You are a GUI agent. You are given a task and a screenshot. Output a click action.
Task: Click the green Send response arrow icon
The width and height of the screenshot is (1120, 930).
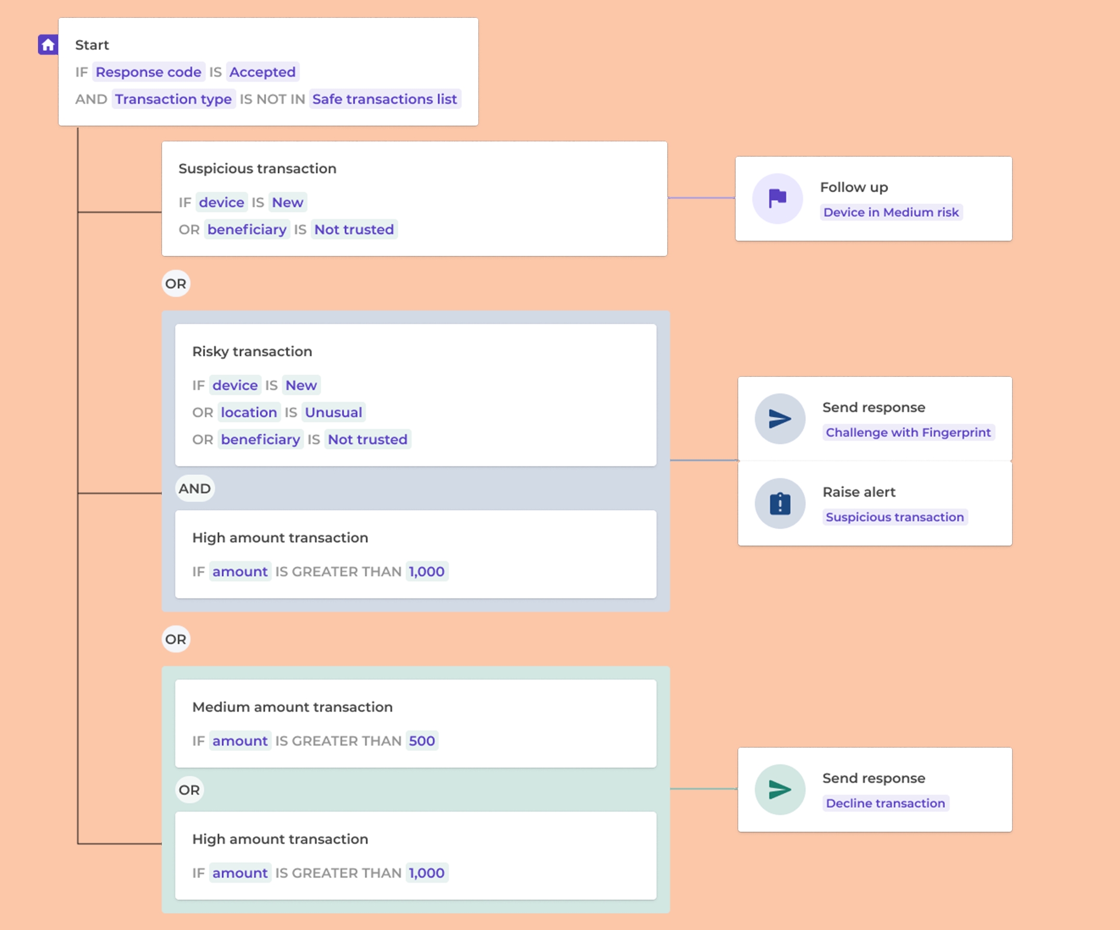(779, 789)
